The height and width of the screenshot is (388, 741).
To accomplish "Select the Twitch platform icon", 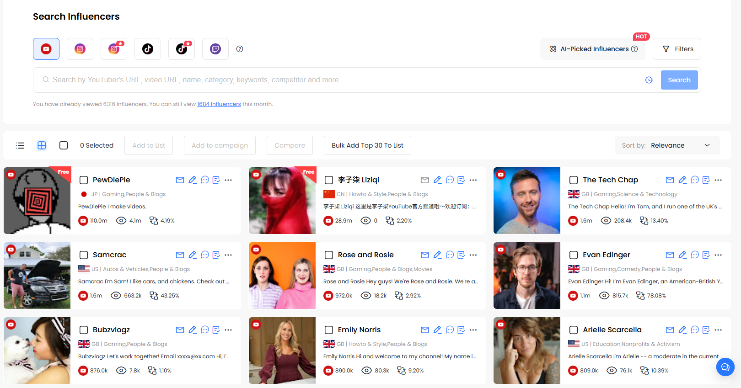I will click(215, 49).
